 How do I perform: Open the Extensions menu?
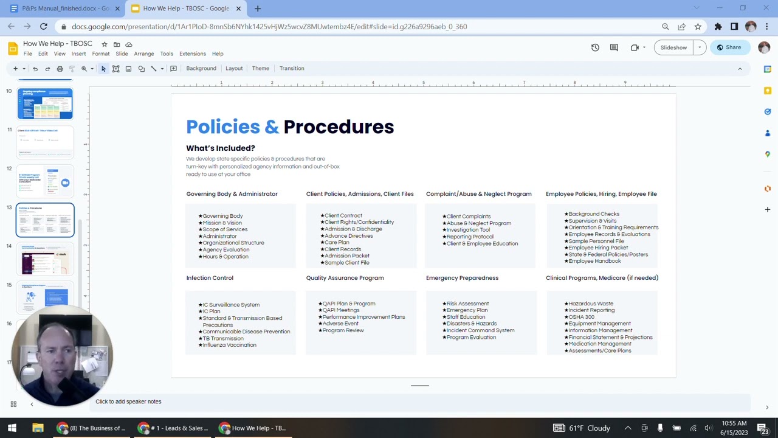[193, 54]
